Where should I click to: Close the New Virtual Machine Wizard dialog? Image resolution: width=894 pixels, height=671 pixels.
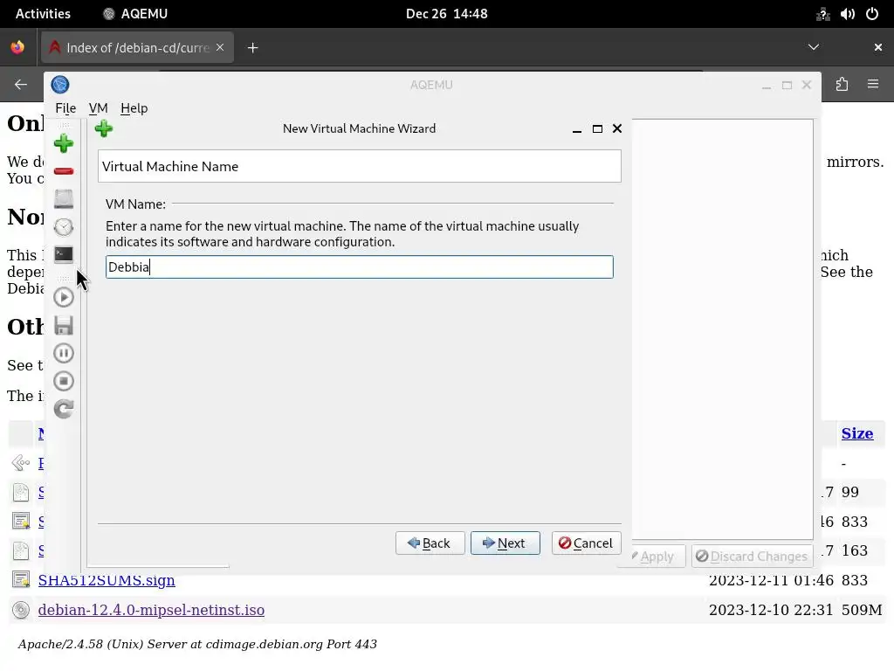[617, 129]
